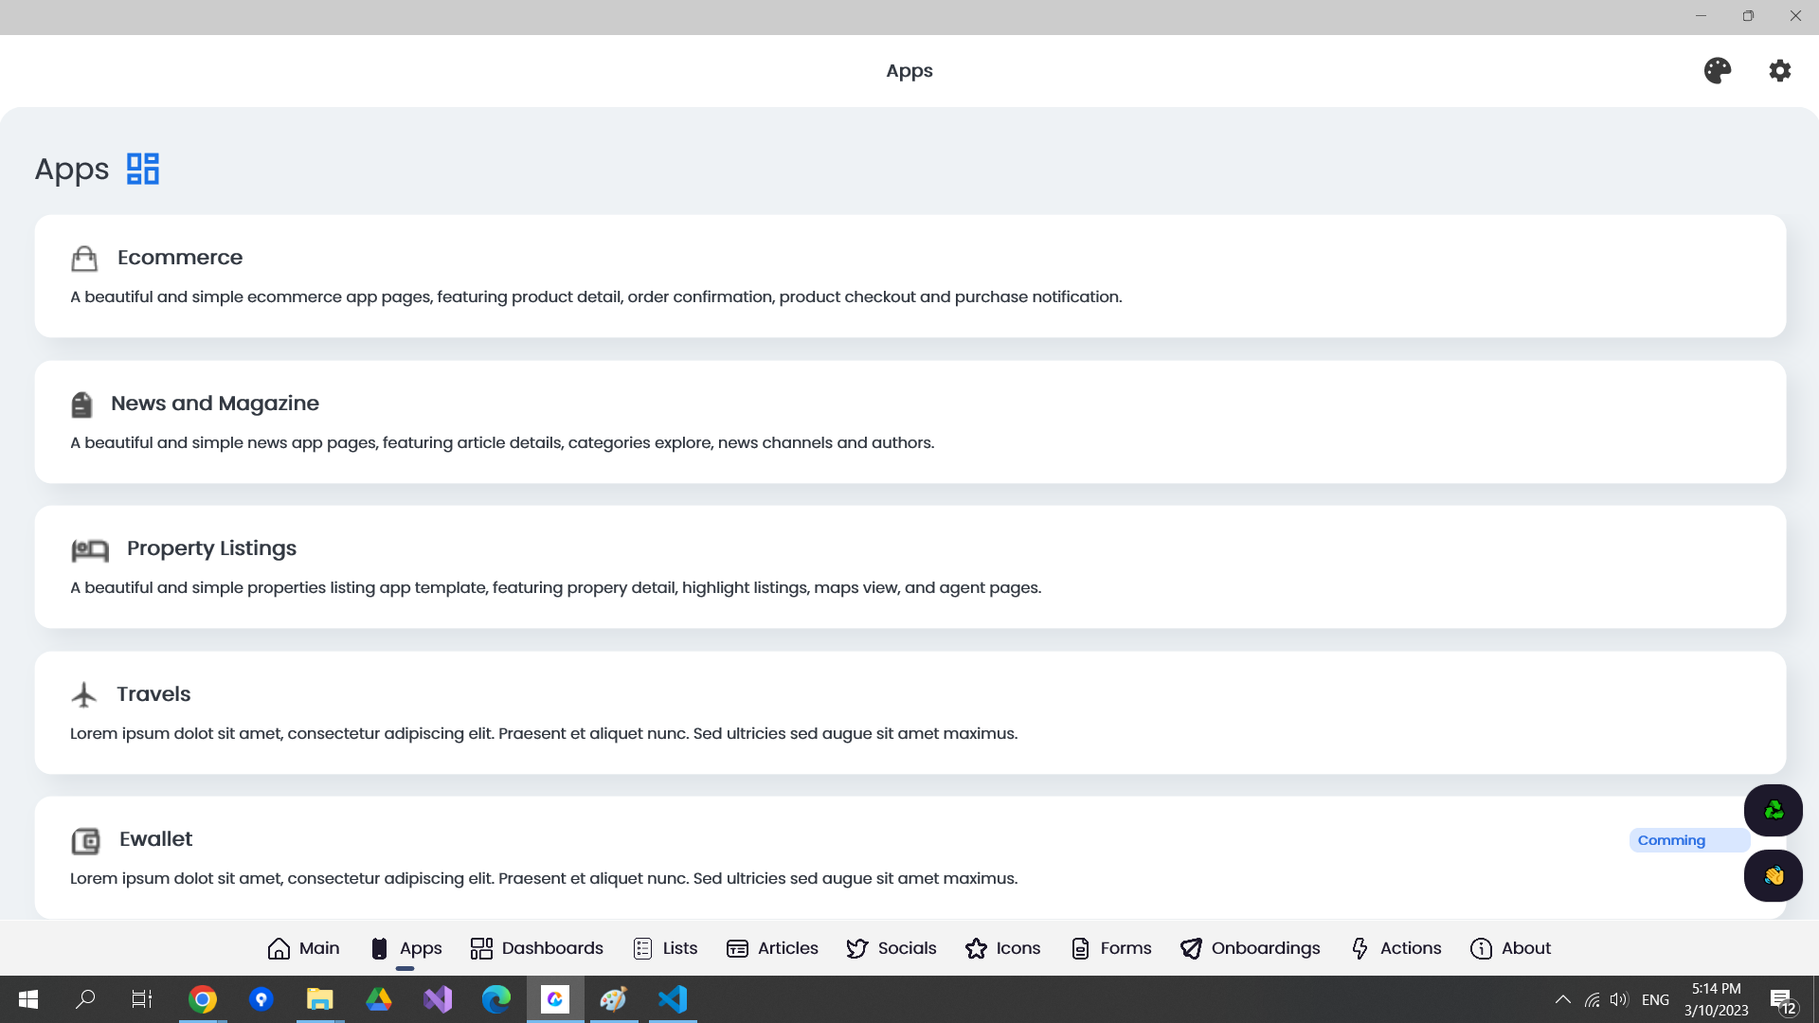1819x1023 pixels.
Task: Open the Property Listings app card
Action: (x=909, y=567)
